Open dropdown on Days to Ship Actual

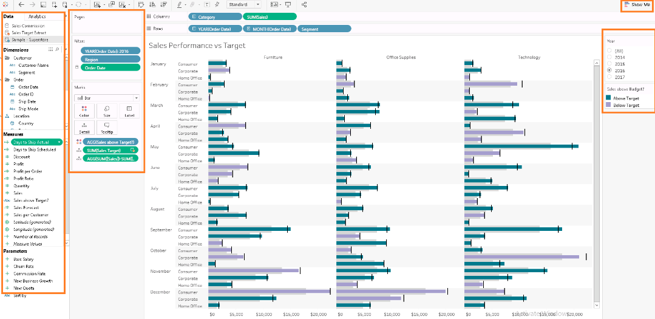(61, 142)
